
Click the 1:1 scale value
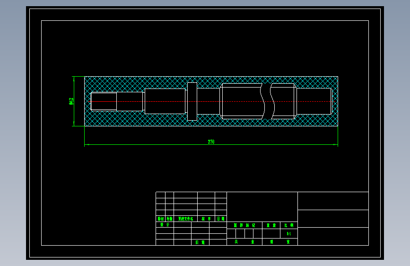coord(289,233)
